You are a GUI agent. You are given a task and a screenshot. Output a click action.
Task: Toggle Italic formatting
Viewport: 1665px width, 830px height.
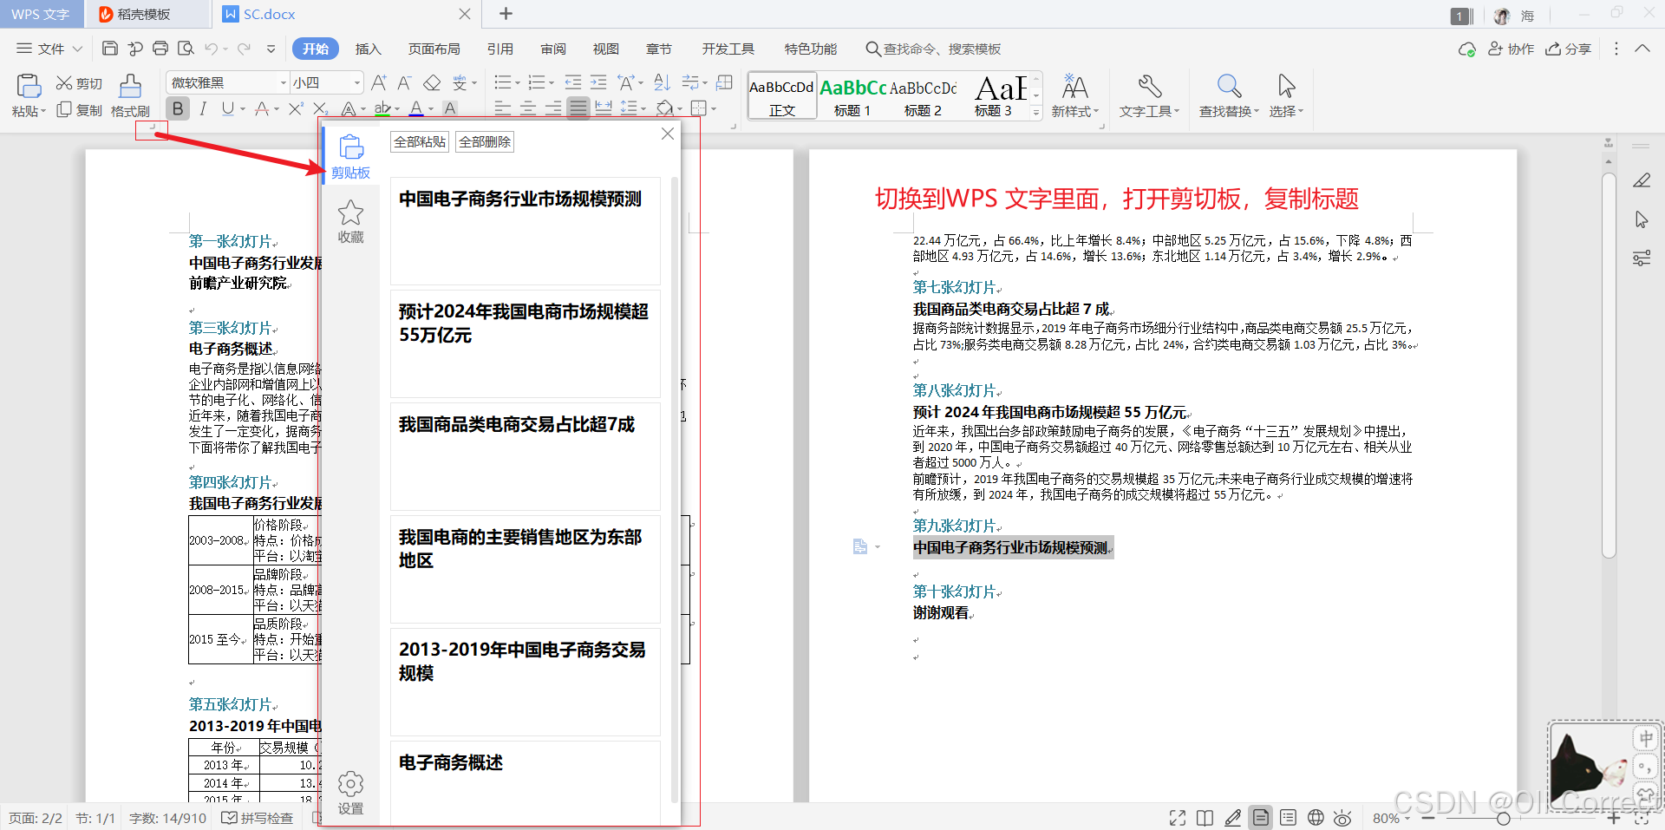[203, 108]
